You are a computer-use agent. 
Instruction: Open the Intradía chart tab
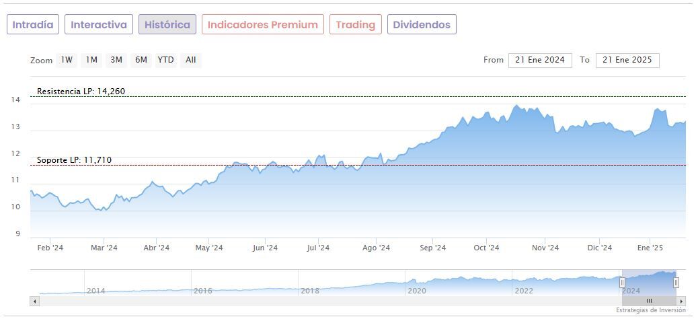pos(33,25)
